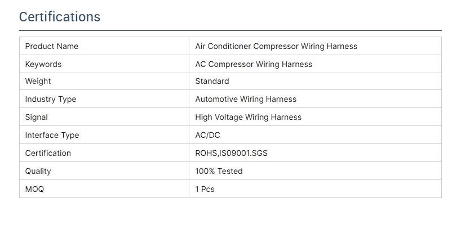The height and width of the screenshot is (229, 461).
Task: Click the Industry Type label cell
Action: 51,99
